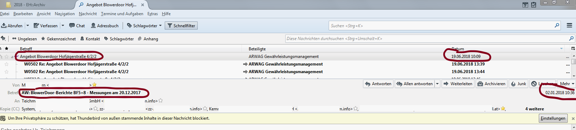
Task: Click the magnifier icon in quick filter search
Action: [x=571, y=39]
